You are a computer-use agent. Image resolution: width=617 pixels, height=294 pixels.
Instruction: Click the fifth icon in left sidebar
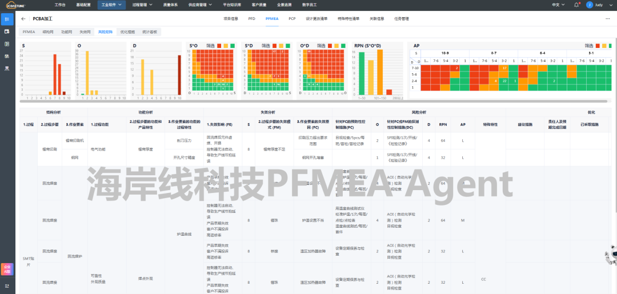7,69
